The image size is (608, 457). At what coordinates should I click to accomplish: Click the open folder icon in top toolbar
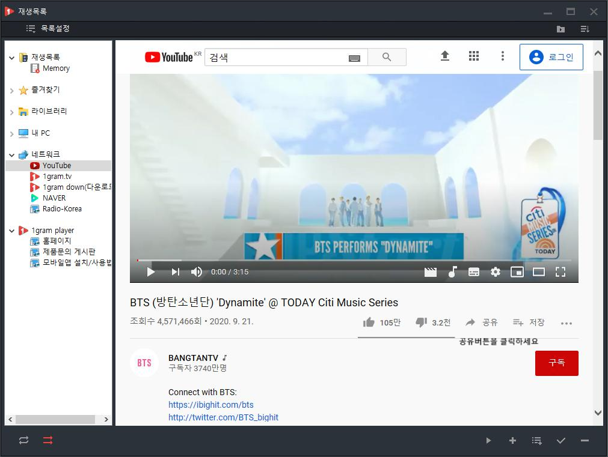coord(560,29)
